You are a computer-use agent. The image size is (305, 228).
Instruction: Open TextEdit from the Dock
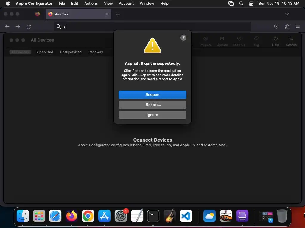pyautogui.click(x=137, y=216)
